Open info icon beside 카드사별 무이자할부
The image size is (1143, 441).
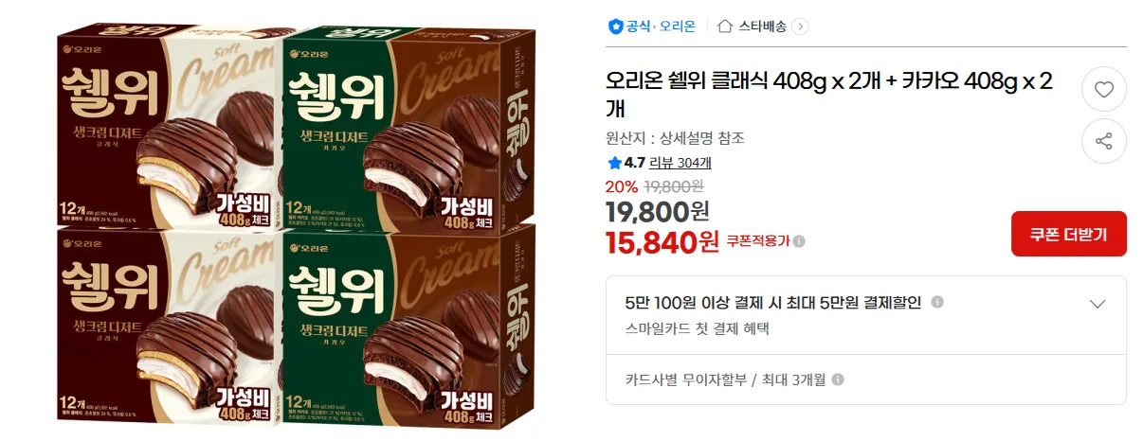tap(838, 379)
